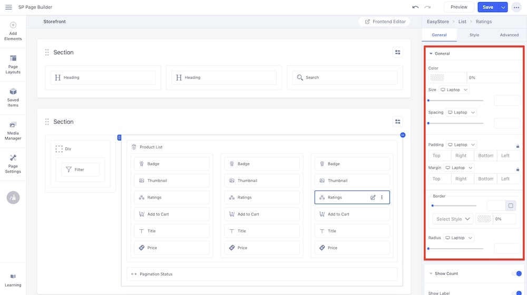The height and width of the screenshot is (295, 527).
Task: Click the undo arrow icon
Action: point(415,7)
